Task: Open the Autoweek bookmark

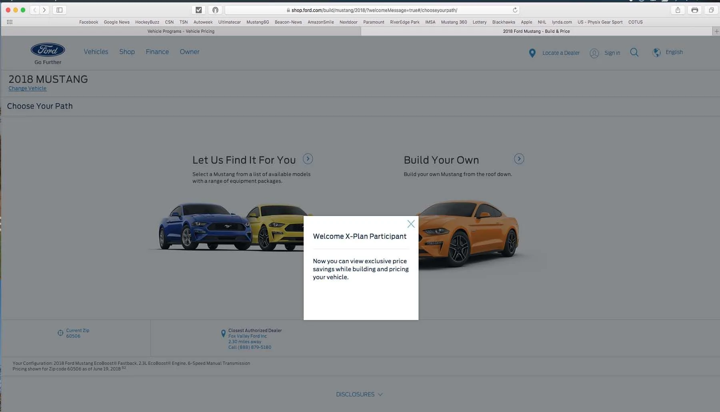Action: pyautogui.click(x=203, y=22)
